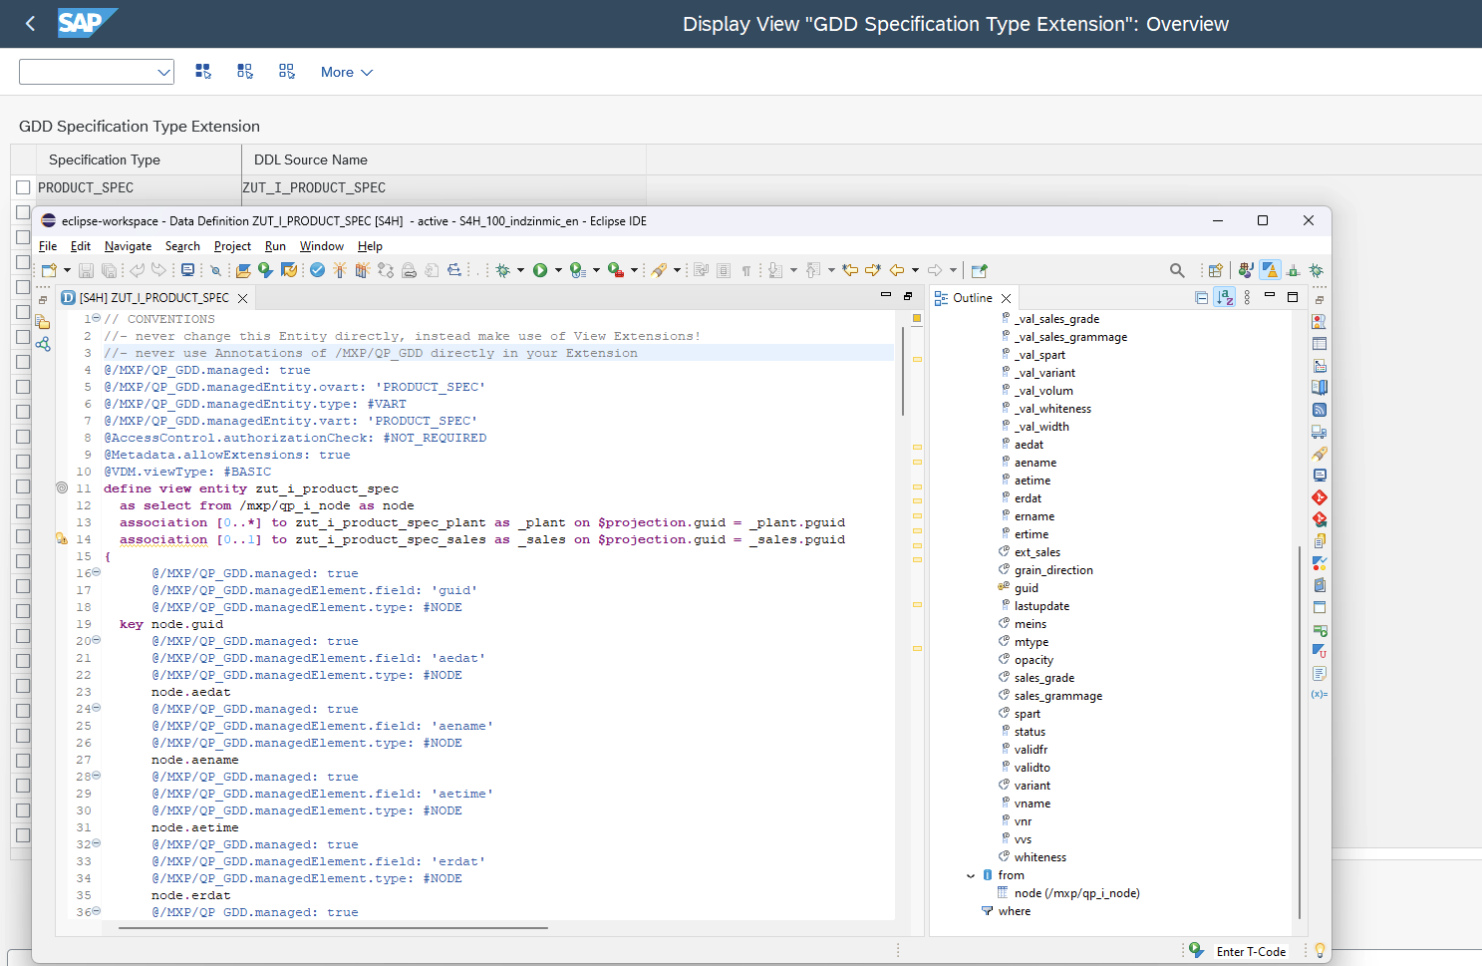Click the Open SAP GUI monitor icon
Screen dimensions: 1482x966
(x=187, y=270)
